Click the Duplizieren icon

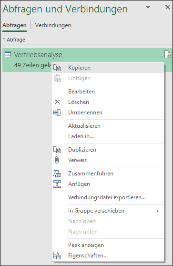[57, 150]
